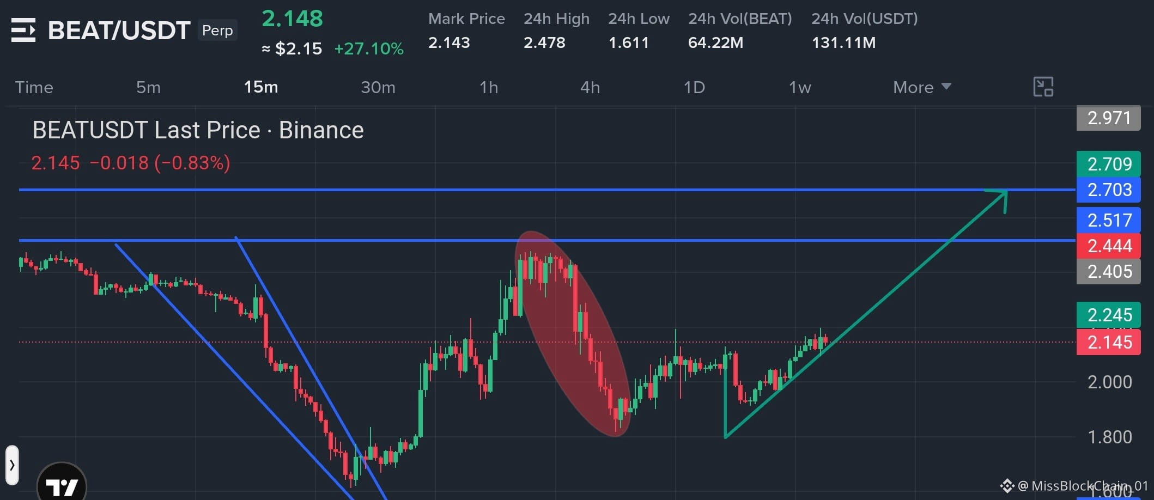The width and height of the screenshot is (1154, 500).
Task: Click the 2.148 last price value
Action: click(x=293, y=19)
